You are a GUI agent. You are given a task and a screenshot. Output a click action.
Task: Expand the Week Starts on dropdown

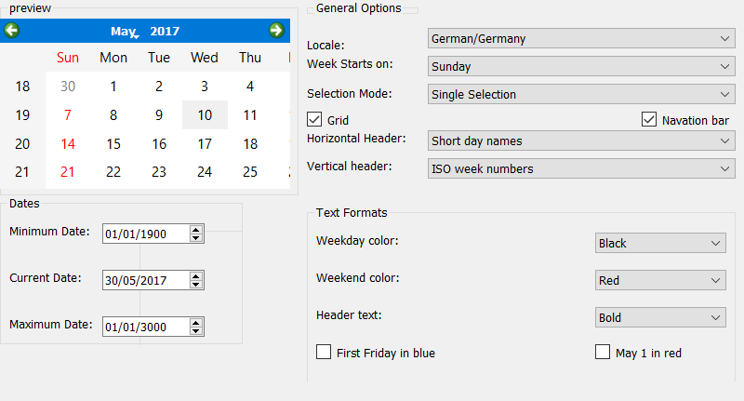pyautogui.click(x=581, y=67)
